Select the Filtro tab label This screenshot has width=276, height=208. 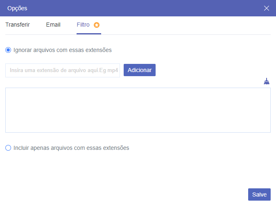pos(83,25)
